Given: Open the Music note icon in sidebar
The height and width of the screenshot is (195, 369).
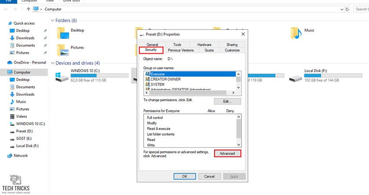Looking at the screenshot, I should point(12,102).
